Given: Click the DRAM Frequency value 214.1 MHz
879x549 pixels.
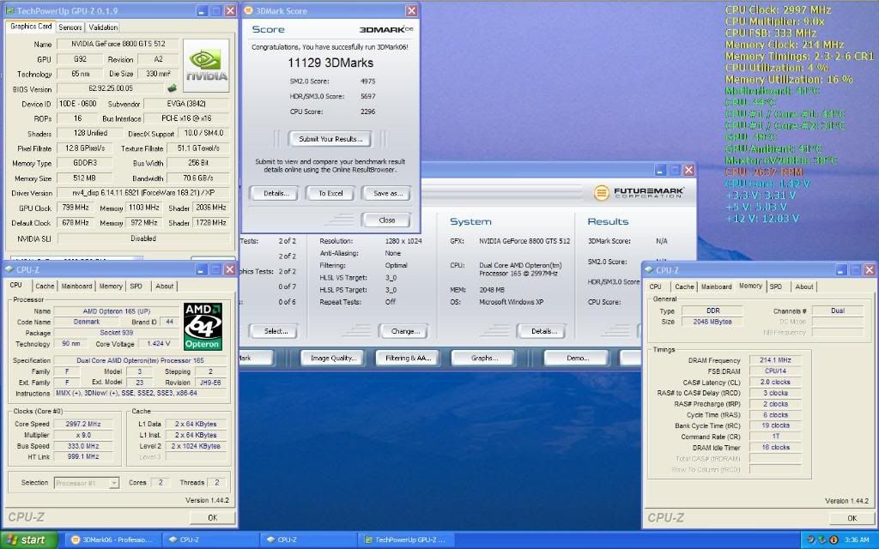Looking at the screenshot, I should click(775, 360).
